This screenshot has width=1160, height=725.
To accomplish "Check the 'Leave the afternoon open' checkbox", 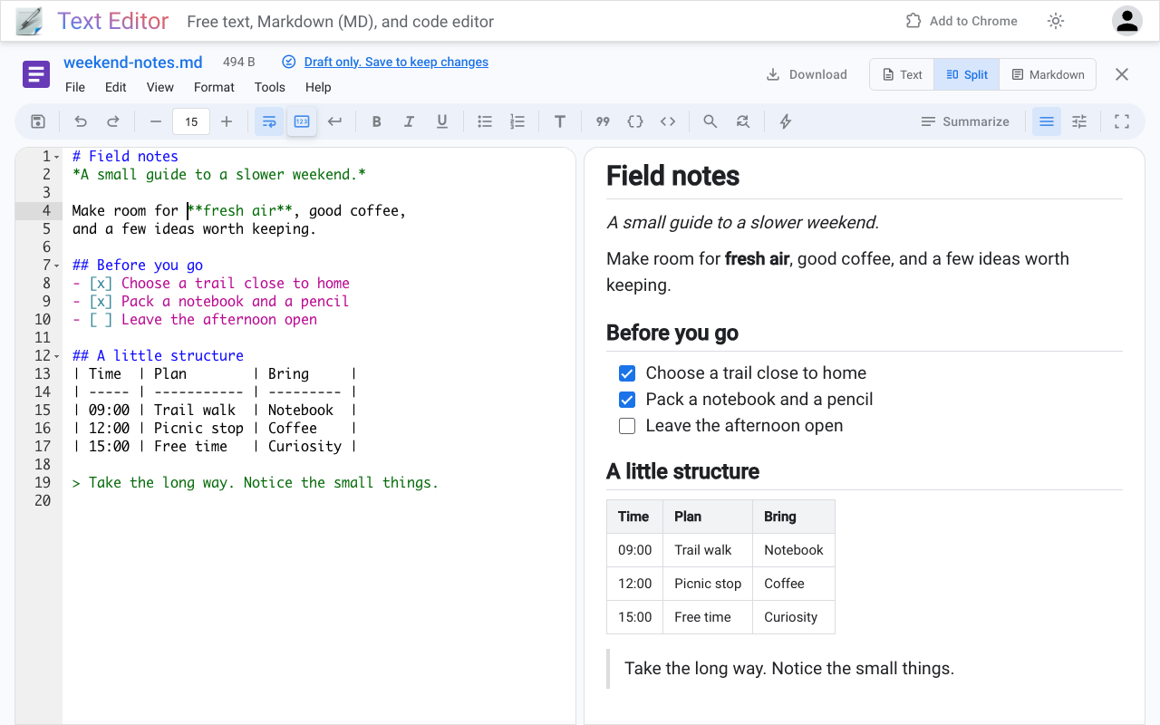I will pos(627,426).
